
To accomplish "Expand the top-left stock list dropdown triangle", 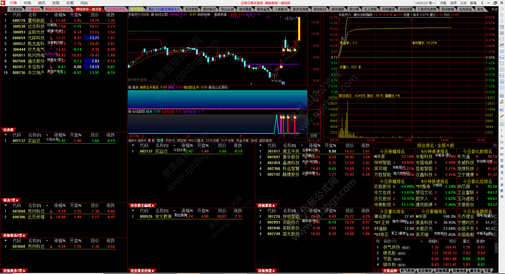I will tap(6, 15).
